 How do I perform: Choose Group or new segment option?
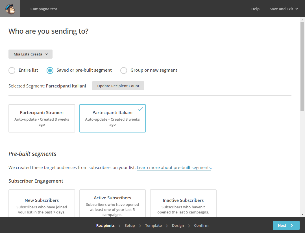[x=123, y=70]
